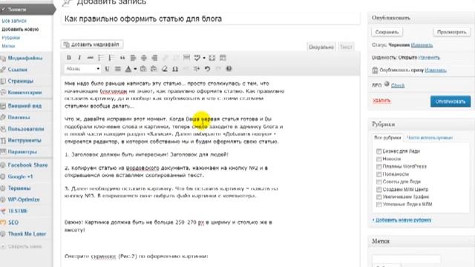Toggle bold formatting in editor toolbar
475x267 pixels.
click(69, 58)
